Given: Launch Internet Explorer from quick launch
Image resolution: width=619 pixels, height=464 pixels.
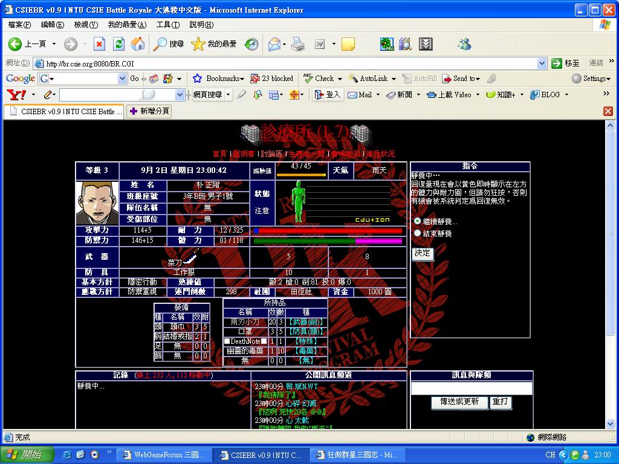Looking at the screenshot, I should click(x=68, y=455).
